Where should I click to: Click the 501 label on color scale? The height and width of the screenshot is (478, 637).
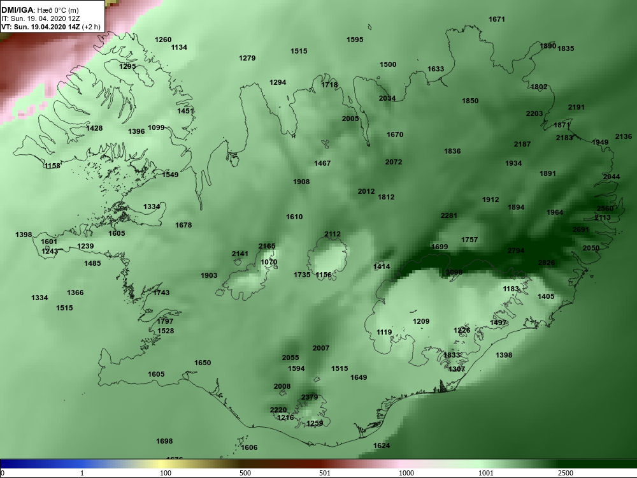pos(325,473)
